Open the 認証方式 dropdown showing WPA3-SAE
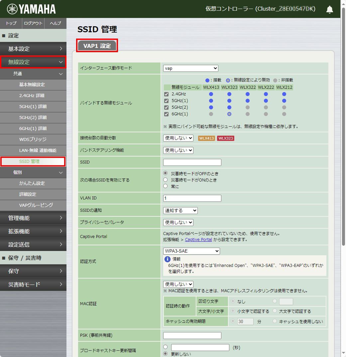 click(x=191, y=251)
